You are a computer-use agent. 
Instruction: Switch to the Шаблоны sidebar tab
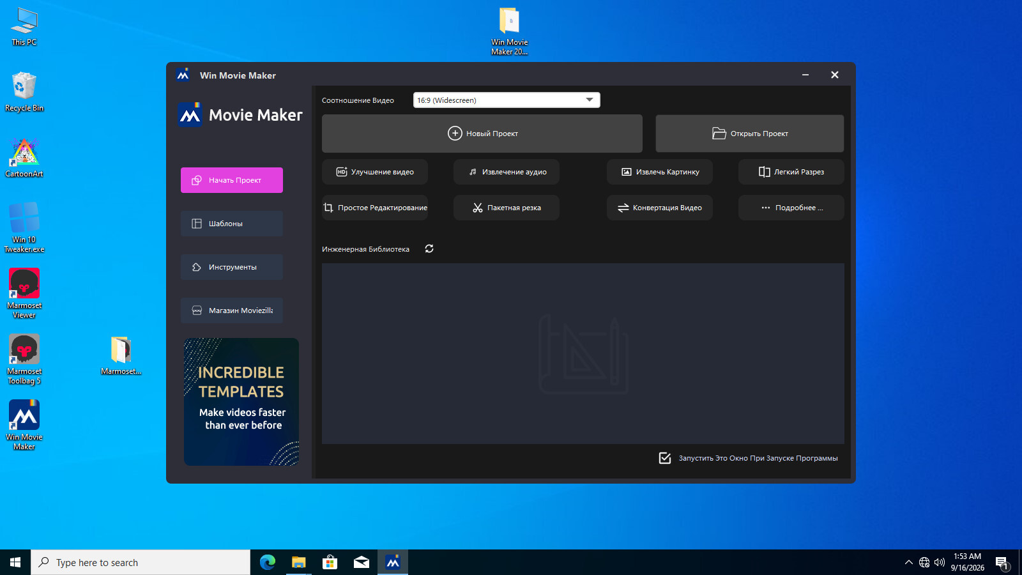point(232,224)
